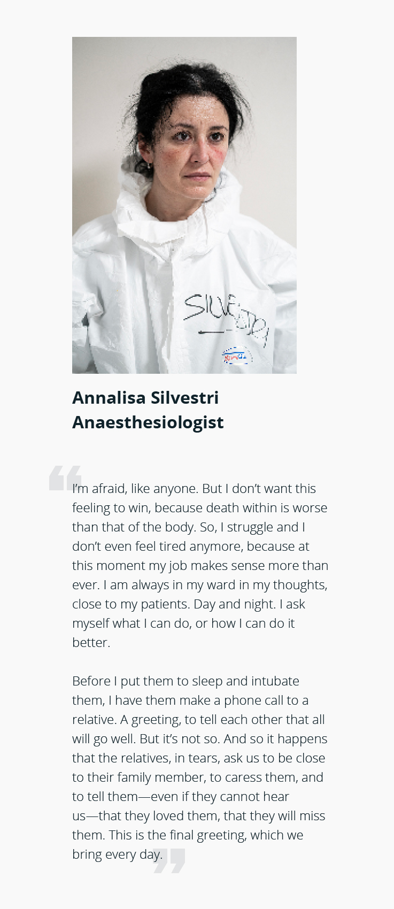The height and width of the screenshot is (909, 394).
Task: Click the line "this moment my job makes sense"
Action: coord(200,566)
